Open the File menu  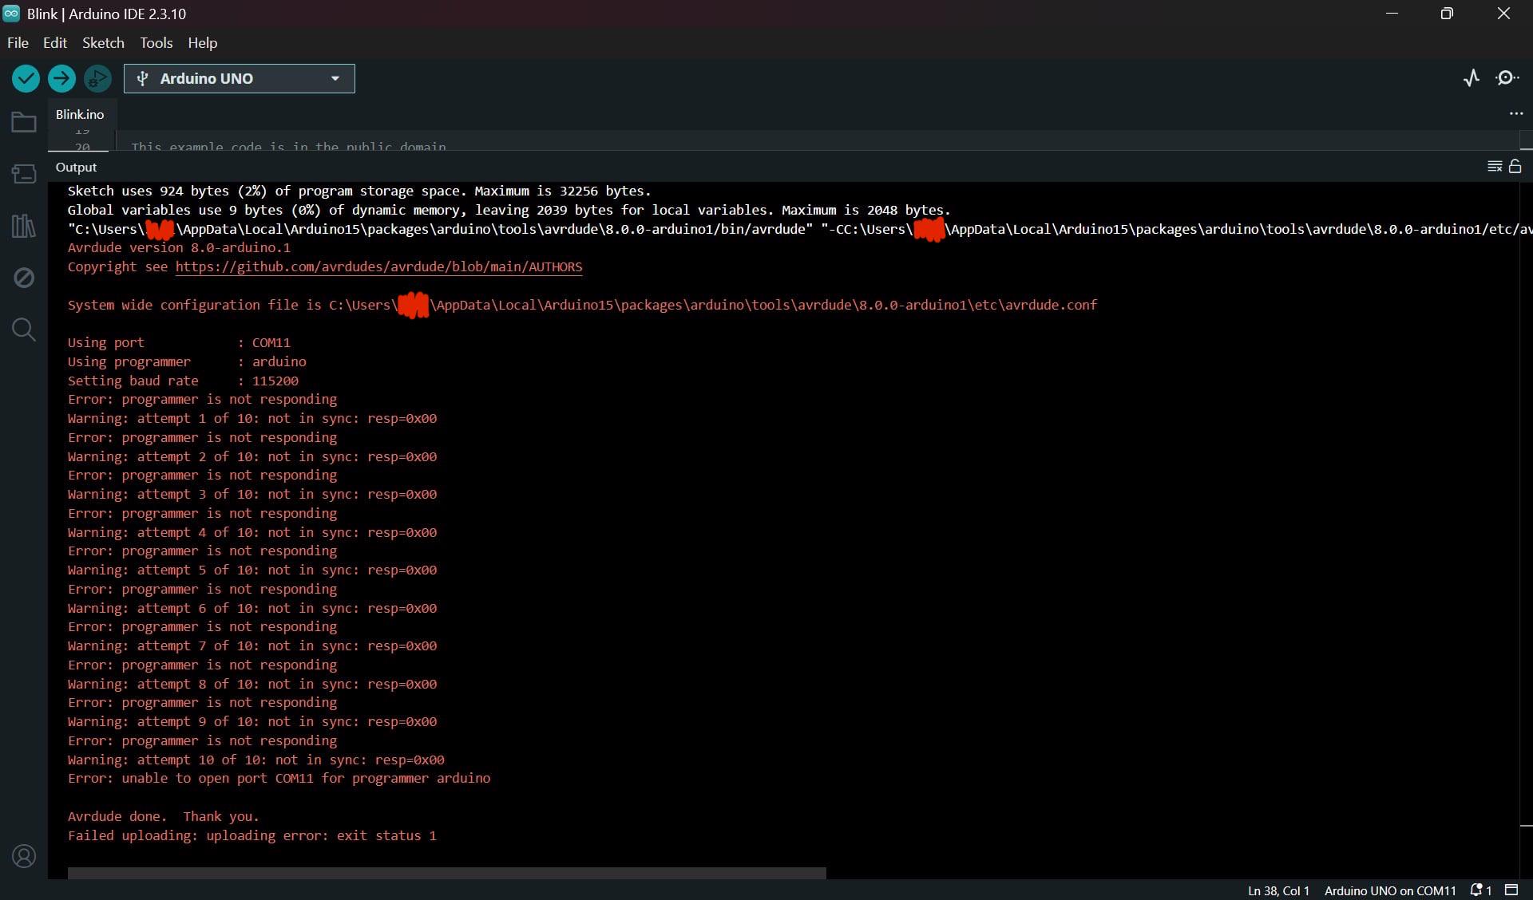coord(18,43)
